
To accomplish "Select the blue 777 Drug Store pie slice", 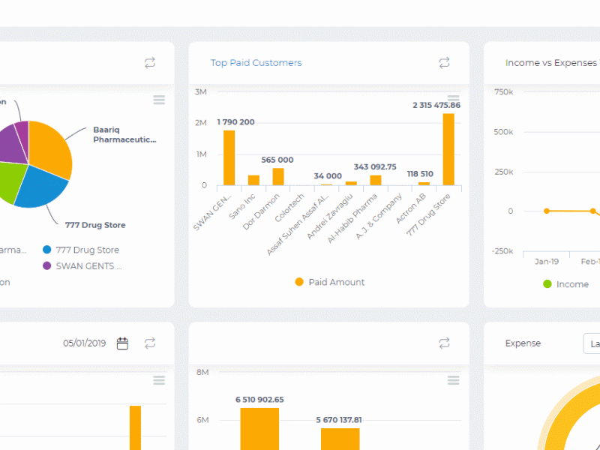I will 42,187.
